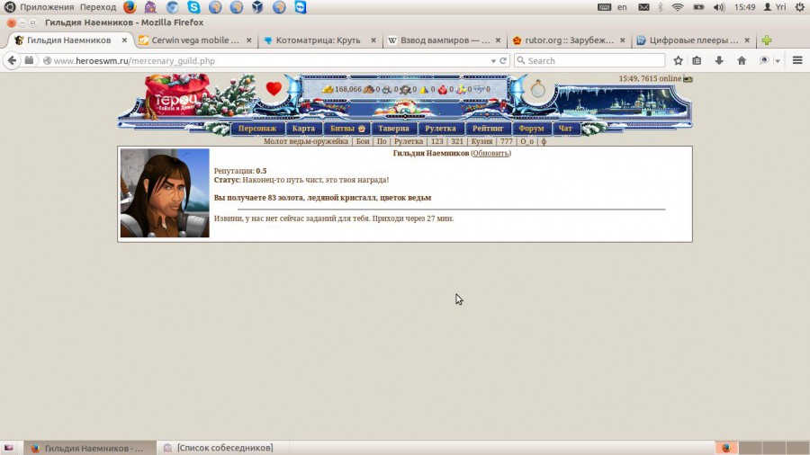Screen dimensions: 810x455
Task: Open the bookmarks list icon
Action: coord(697,60)
